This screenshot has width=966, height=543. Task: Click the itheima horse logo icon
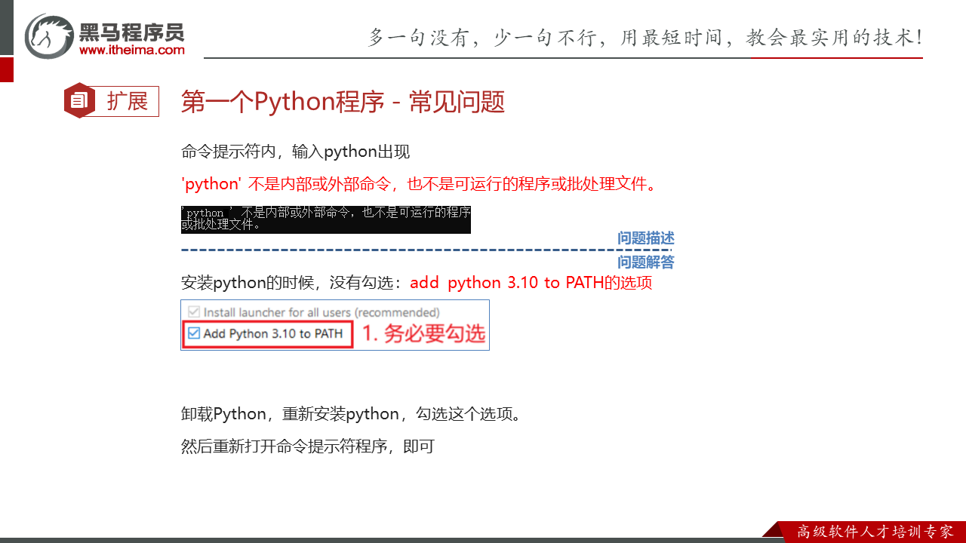point(49,35)
